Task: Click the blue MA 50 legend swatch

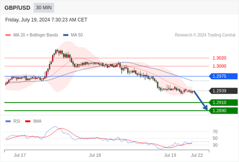Action: [66, 35]
